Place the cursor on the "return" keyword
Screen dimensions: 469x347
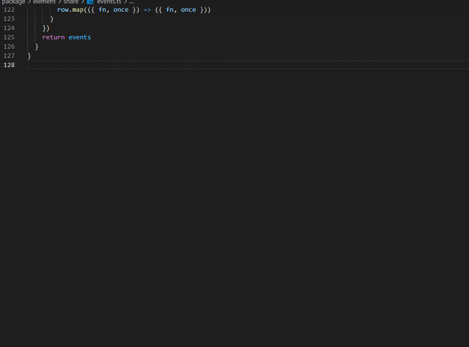pos(54,37)
